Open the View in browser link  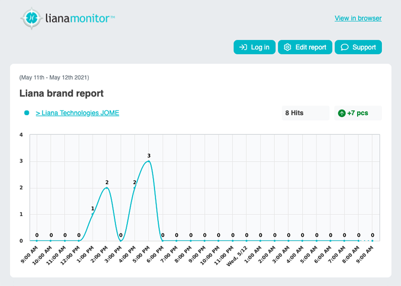[x=358, y=18]
